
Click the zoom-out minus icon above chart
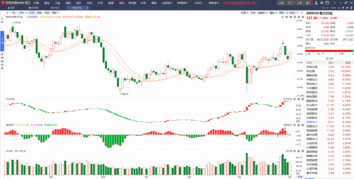pyautogui.click(x=291, y=17)
